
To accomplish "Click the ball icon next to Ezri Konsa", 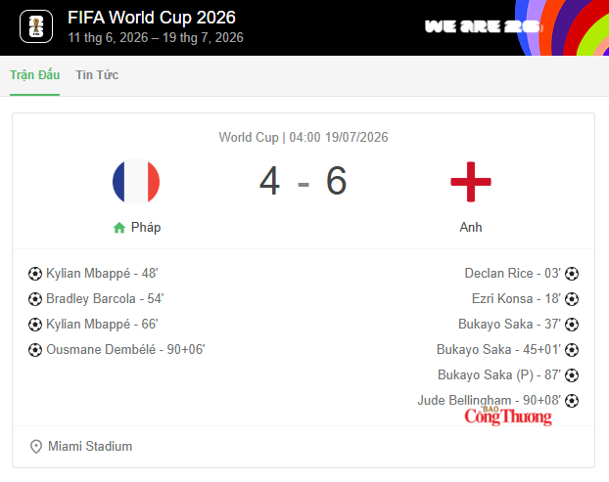I will pyautogui.click(x=572, y=299).
